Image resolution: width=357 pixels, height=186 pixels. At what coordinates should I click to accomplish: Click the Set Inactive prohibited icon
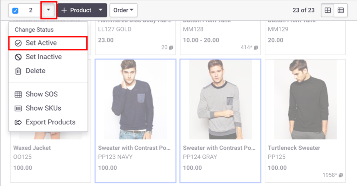pos(18,57)
